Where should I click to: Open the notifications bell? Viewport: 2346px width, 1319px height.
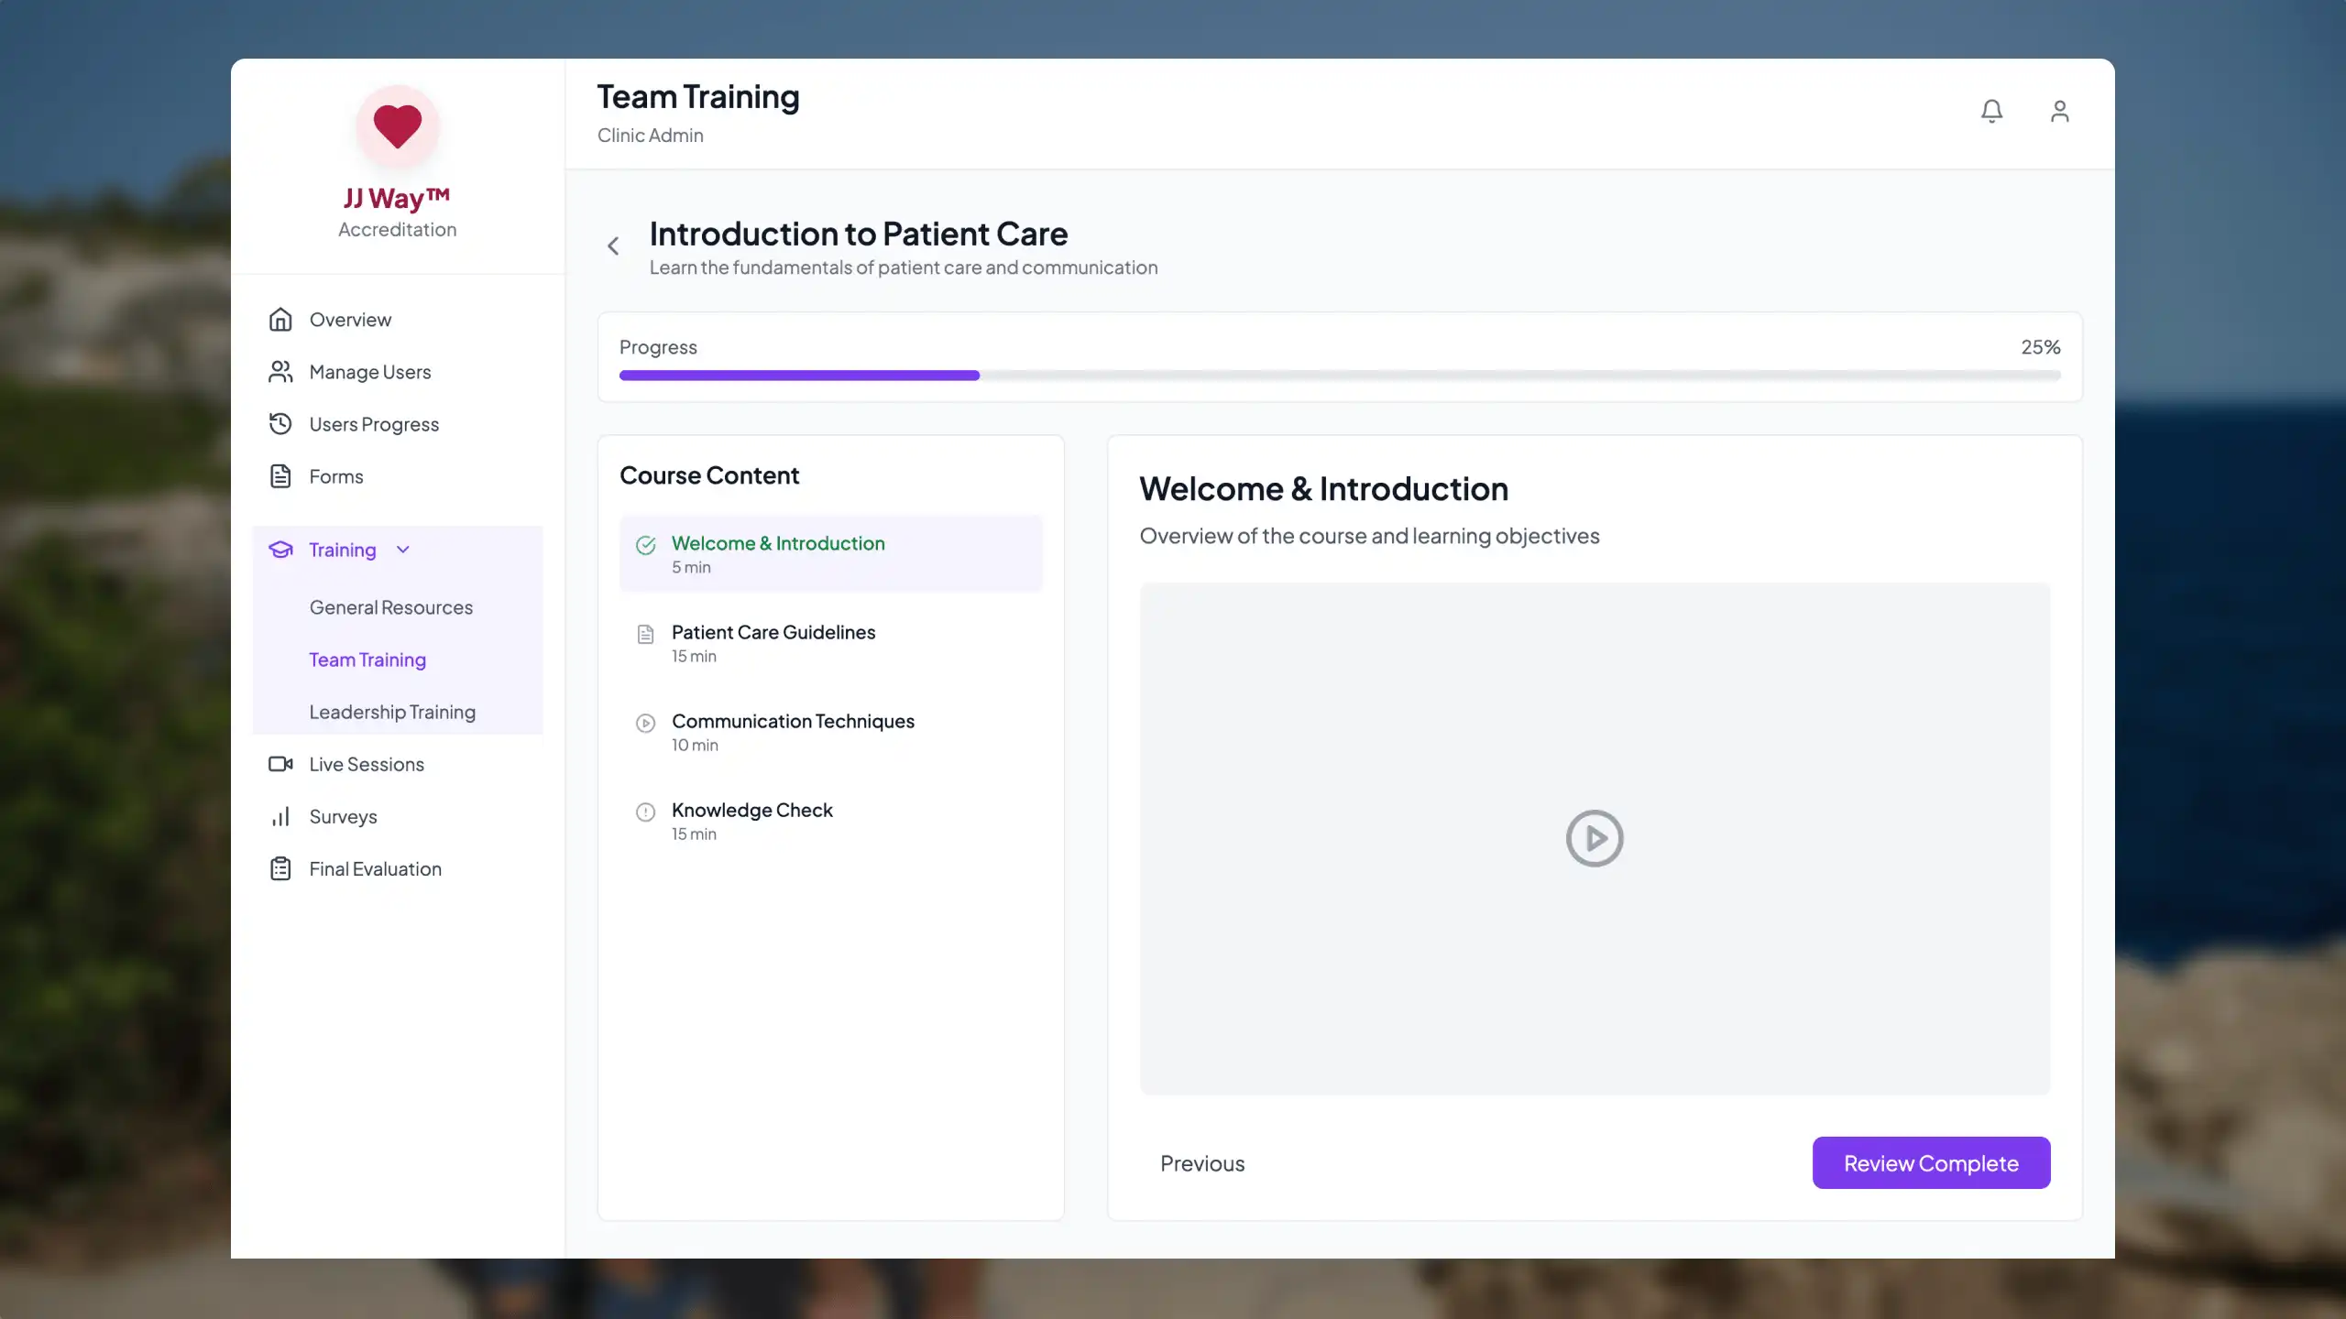click(x=1991, y=111)
